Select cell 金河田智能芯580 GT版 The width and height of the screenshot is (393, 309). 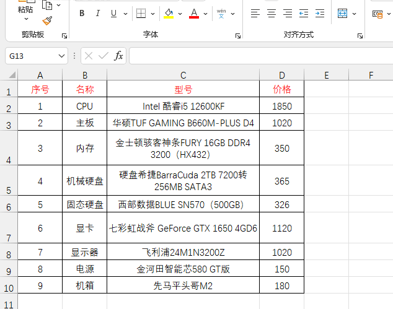183,269
